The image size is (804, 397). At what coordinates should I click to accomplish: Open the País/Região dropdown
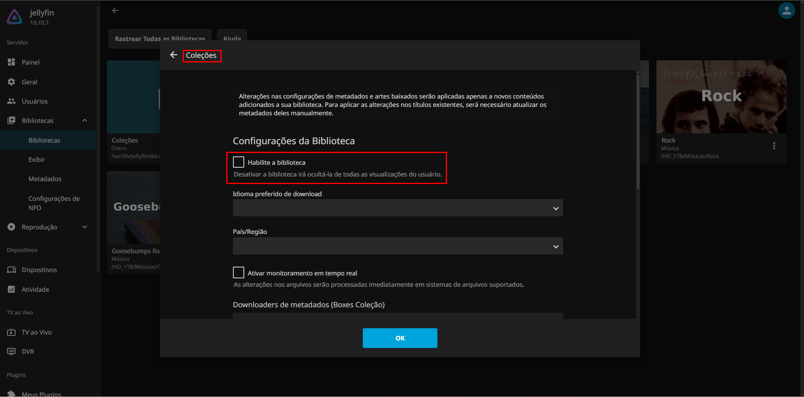click(397, 246)
